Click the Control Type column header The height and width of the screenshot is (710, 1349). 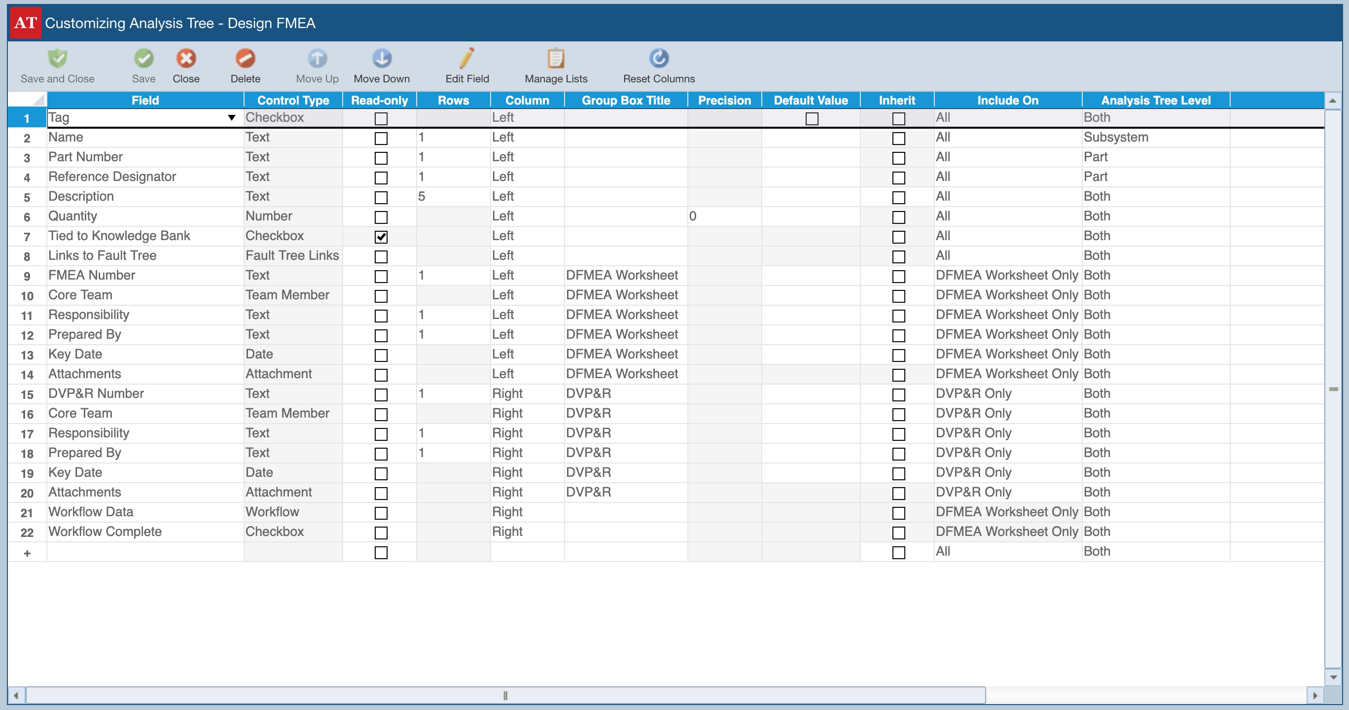point(293,100)
